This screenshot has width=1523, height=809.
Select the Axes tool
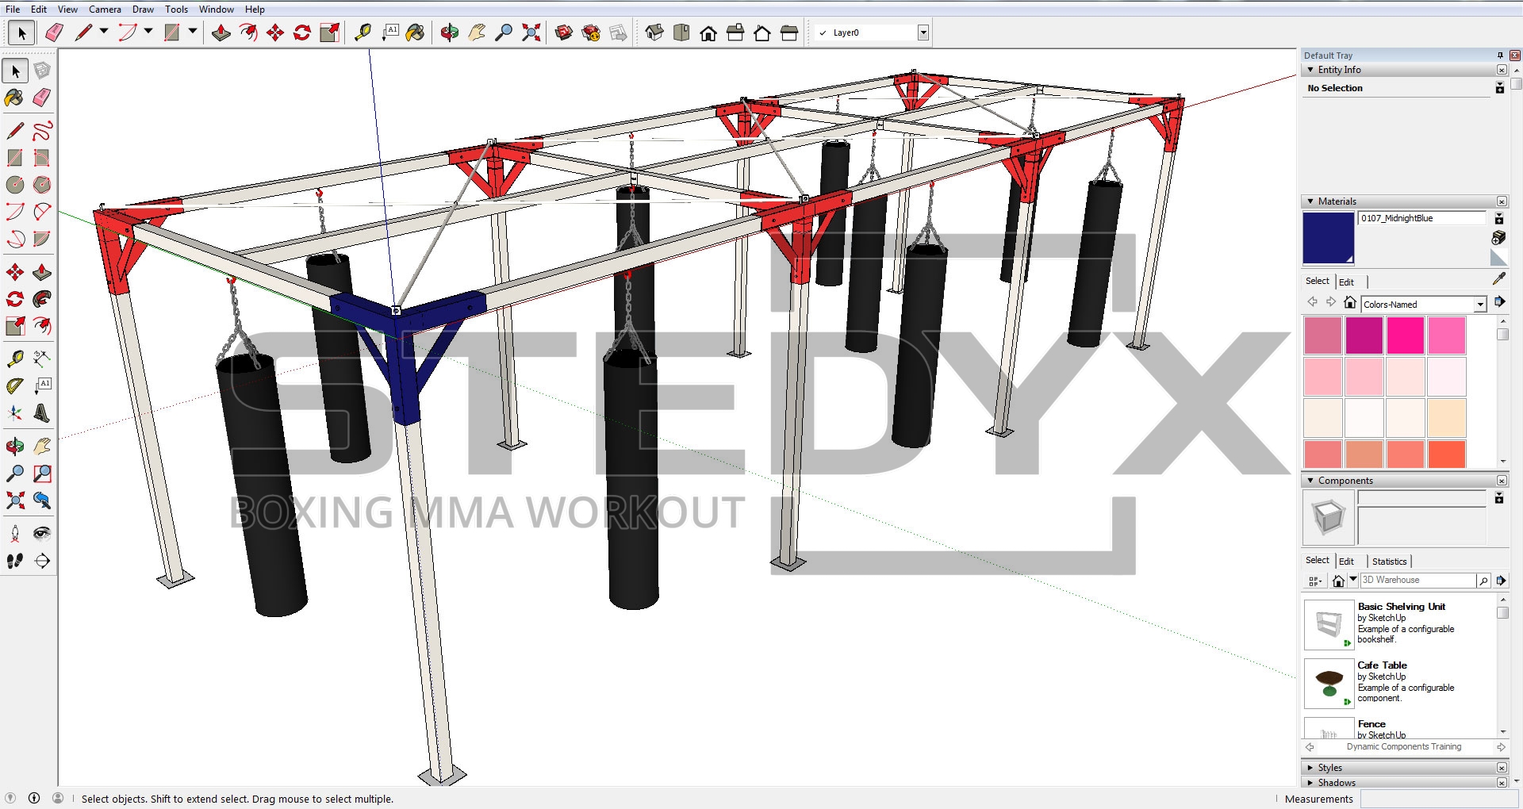(15, 413)
